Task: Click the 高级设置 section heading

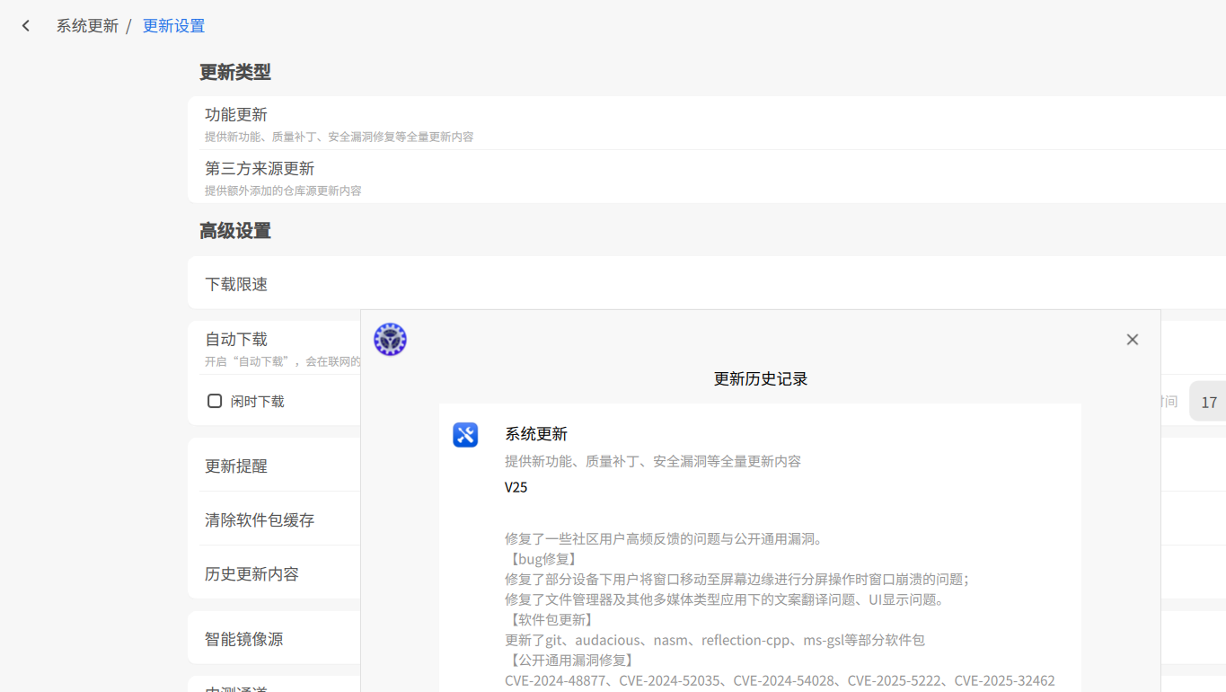Action: (235, 231)
